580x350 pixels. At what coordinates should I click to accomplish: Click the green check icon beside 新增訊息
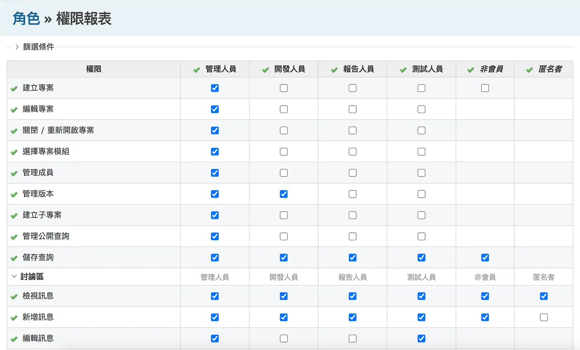(x=14, y=318)
